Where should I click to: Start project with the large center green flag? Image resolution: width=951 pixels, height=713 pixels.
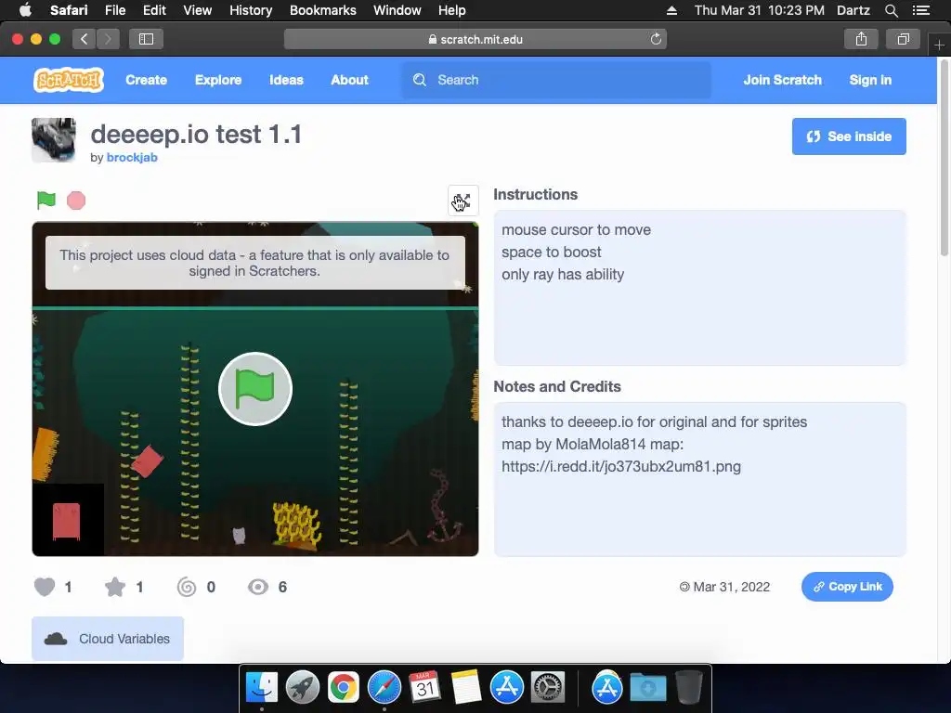[255, 389]
